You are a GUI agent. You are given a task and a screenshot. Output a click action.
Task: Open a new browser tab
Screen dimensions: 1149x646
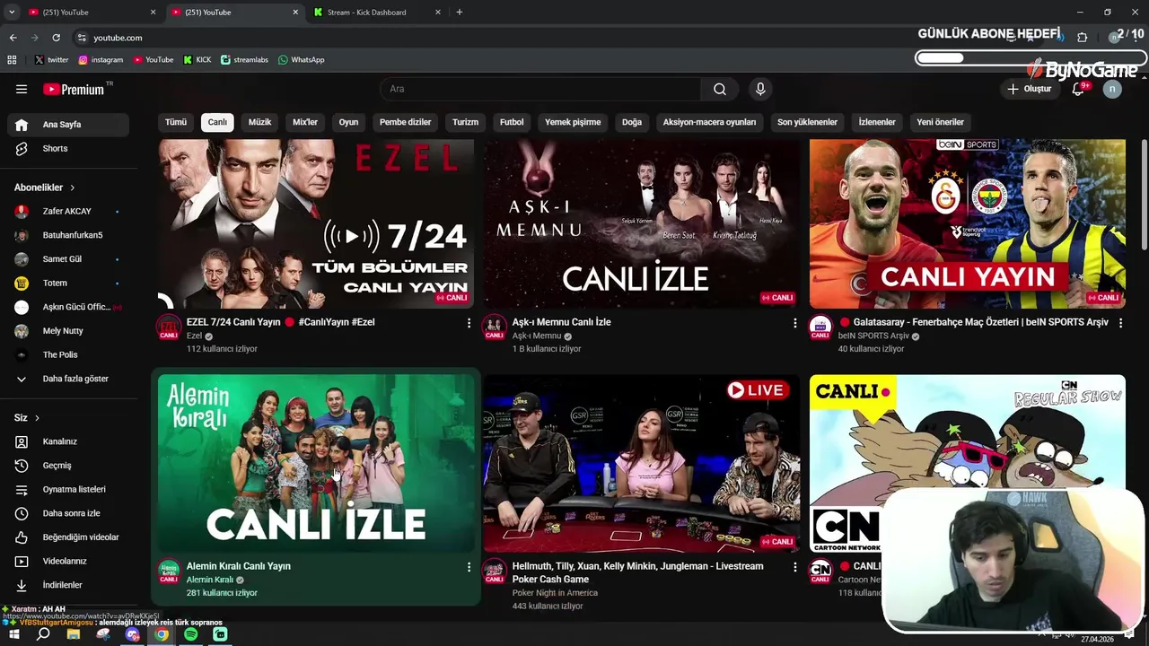coord(460,13)
